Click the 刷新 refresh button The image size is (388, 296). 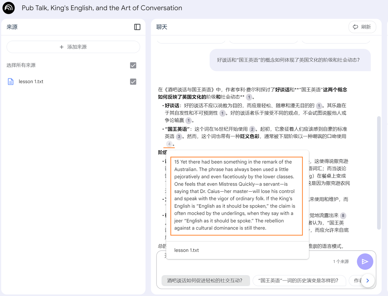[362, 27]
